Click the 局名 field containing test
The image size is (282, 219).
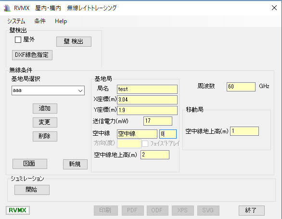pyautogui.click(x=147, y=89)
